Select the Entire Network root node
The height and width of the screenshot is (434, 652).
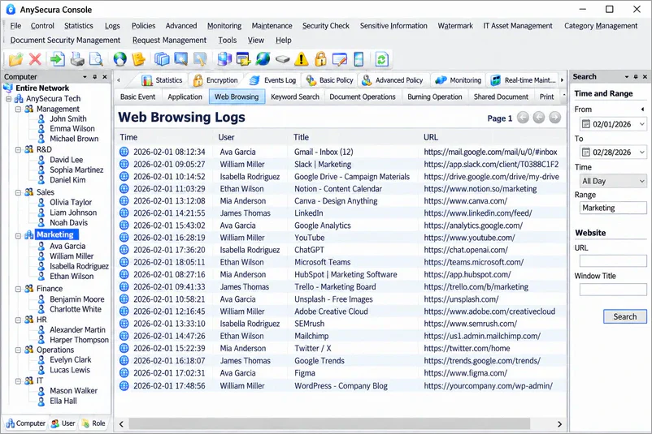click(x=42, y=88)
